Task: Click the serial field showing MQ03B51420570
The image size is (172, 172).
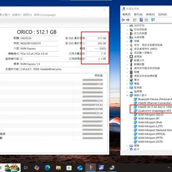Action: (39, 43)
